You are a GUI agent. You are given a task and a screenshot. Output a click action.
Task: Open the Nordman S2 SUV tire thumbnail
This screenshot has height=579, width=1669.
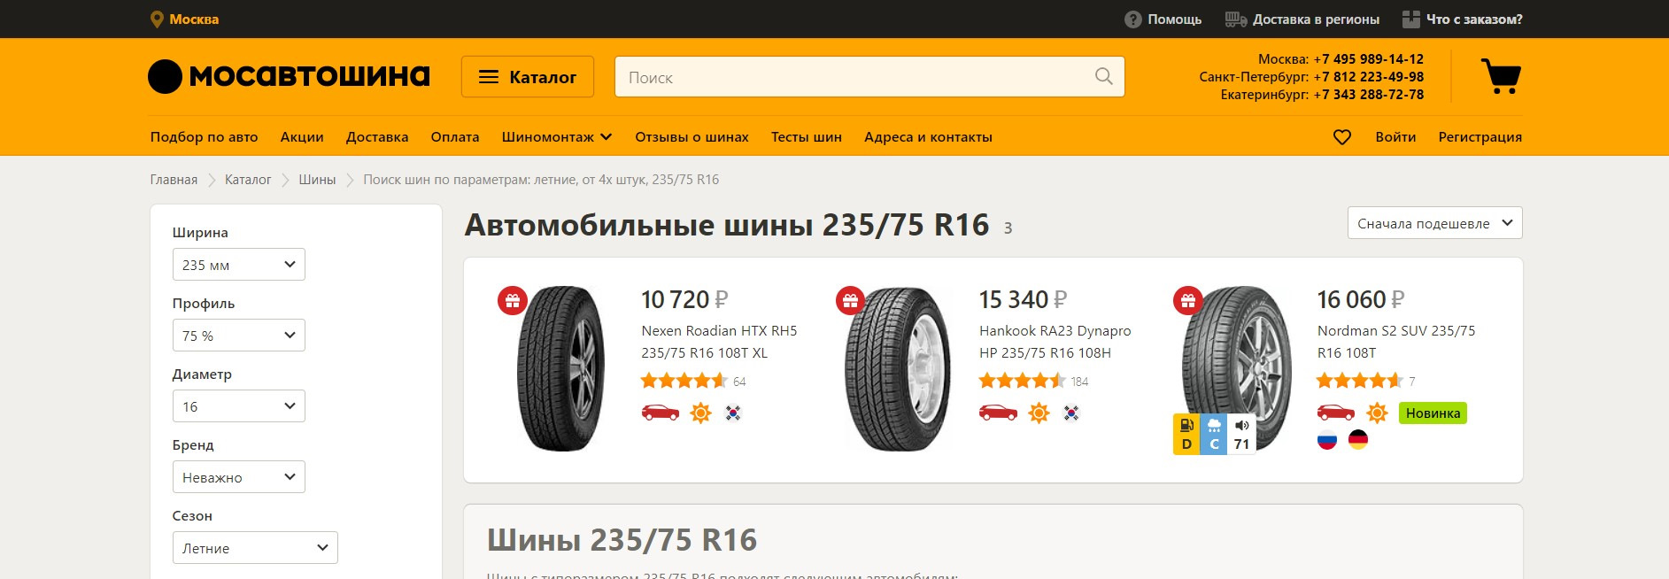click(x=1237, y=368)
